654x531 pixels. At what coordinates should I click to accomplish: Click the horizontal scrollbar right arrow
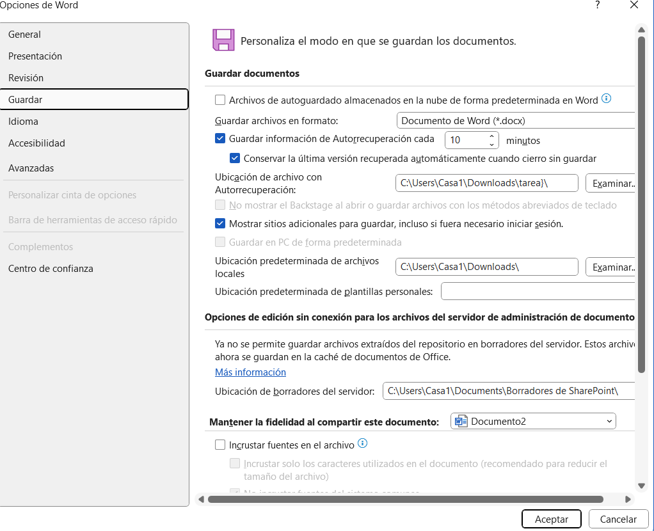point(628,499)
